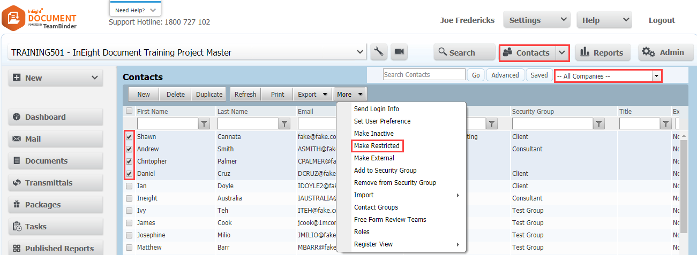The height and width of the screenshot is (255, 697).
Task: Click the filter icon under First Name
Action: click(x=204, y=124)
